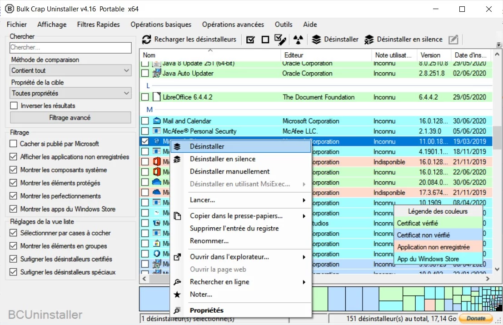Click toolbar Désinstaller en silence button

pyautogui.click(x=403, y=40)
